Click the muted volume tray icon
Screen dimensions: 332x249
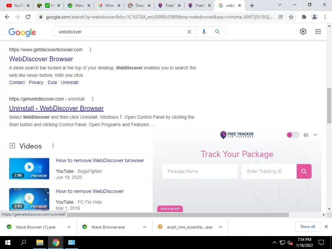290,243
